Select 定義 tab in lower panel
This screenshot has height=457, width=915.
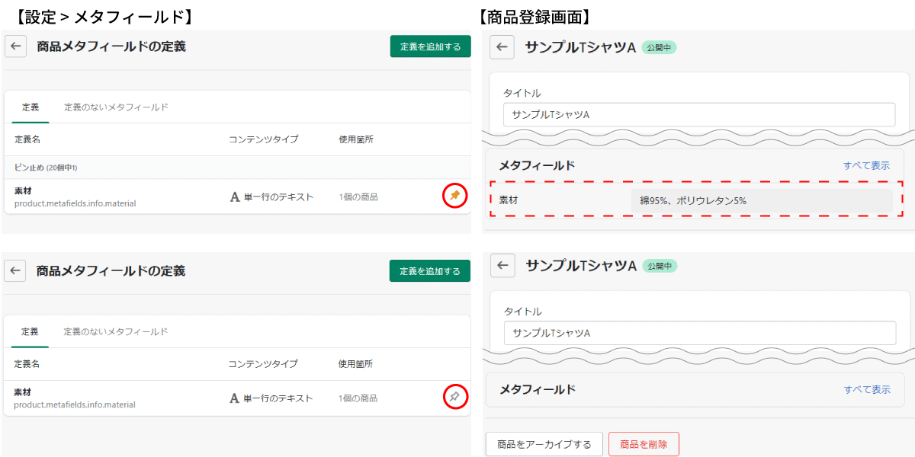tap(30, 332)
